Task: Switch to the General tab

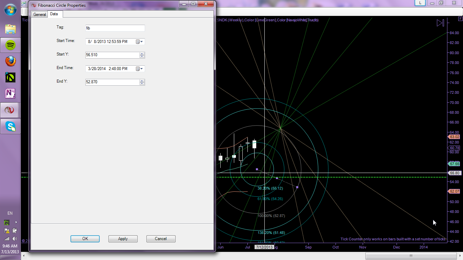Action: click(x=40, y=15)
